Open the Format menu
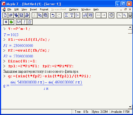This screenshot has width=133, height=115. (44, 9)
